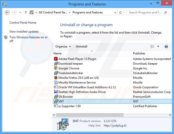This screenshot has height=134, width=174.
Task: Go up one level with Up arrow
Action: 26,12
